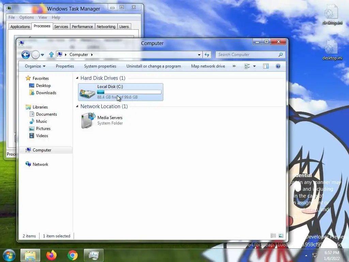Click Properties in the command bar

coord(65,66)
